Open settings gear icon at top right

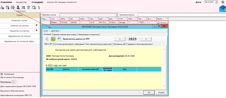pos(223,2)
